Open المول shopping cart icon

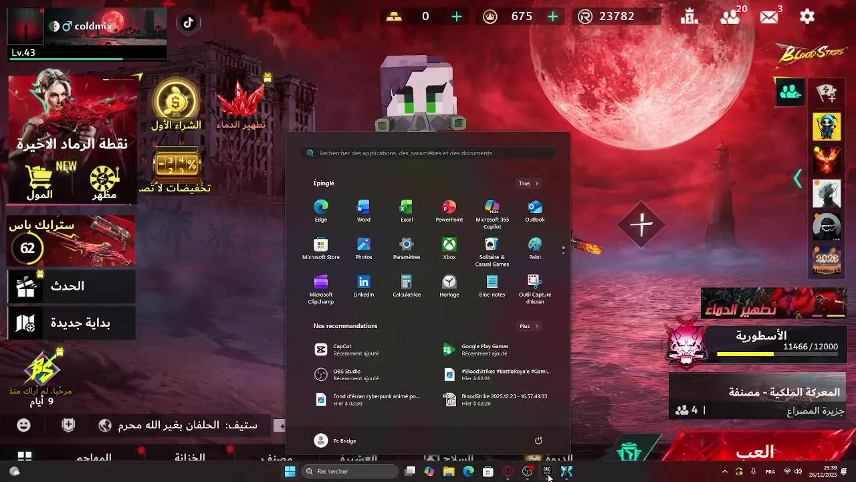(x=39, y=182)
